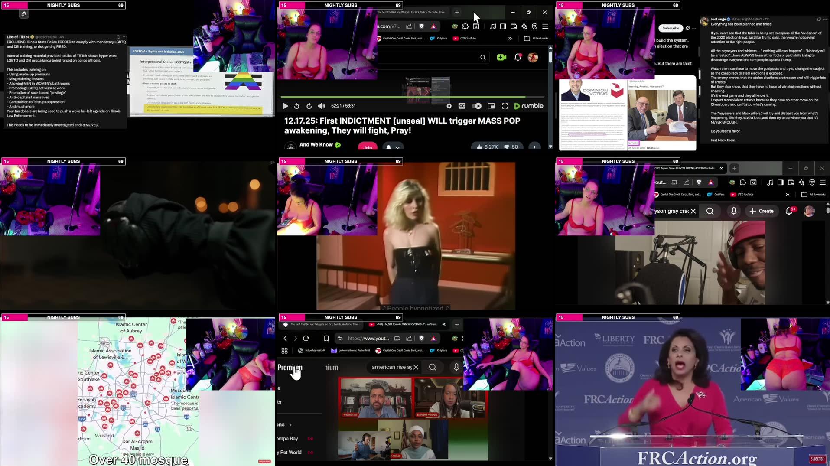
Task: Click Rumble's green upload camera icon
Action: tap(501, 57)
